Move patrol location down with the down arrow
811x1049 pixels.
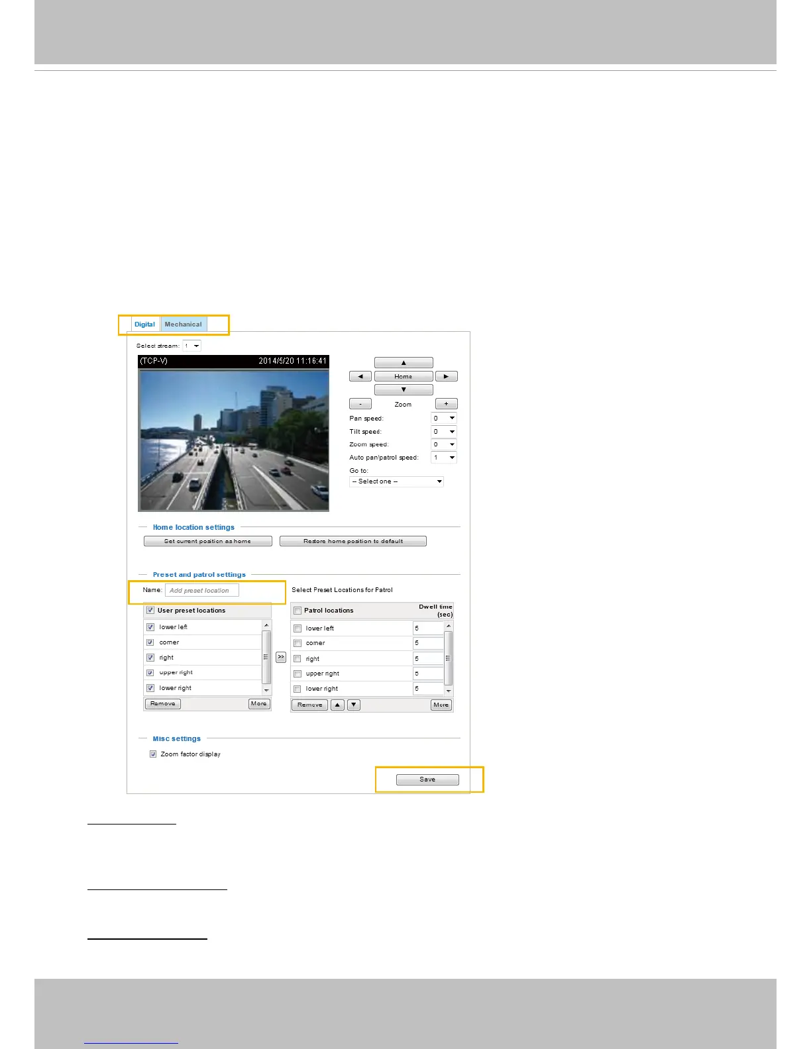pyautogui.click(x=354, y=705)
